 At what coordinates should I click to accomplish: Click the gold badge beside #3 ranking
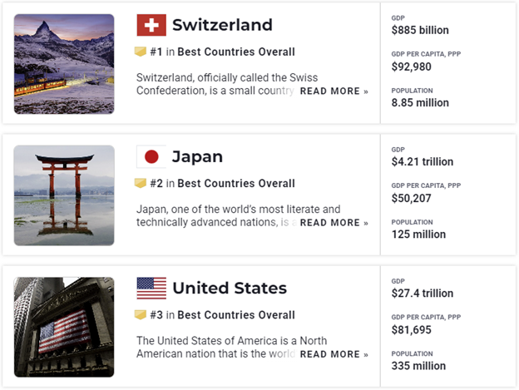point(141,315)
